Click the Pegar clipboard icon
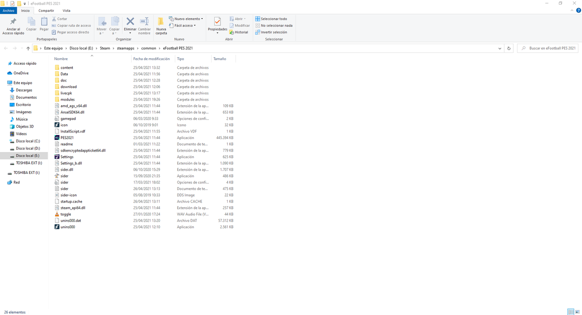 coord(44,21)
